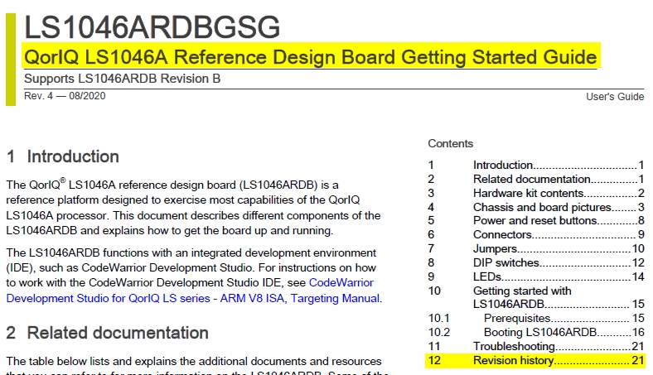Click the LS1046ARDBGSG document title
Image resolution: width=653 pixels, height=375 pixels.
(152, 27)
